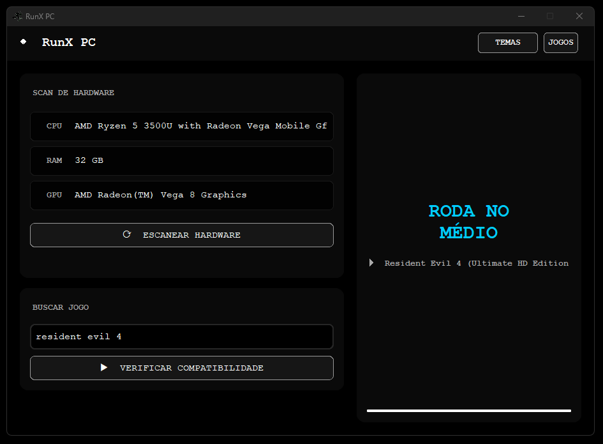Close the RunX PC window

pyautogui.click(x=579, y=16)
